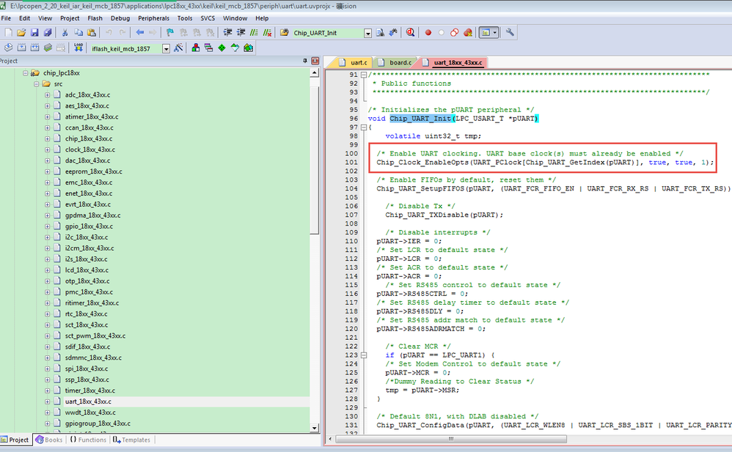Expand the adc_18xx_43xx.c tree node

point(47,95)
